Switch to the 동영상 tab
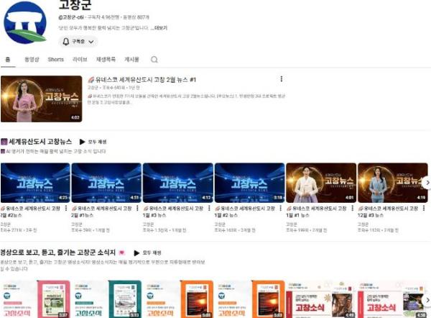Viewport: 431px width, 318px height. coord(32,60)
